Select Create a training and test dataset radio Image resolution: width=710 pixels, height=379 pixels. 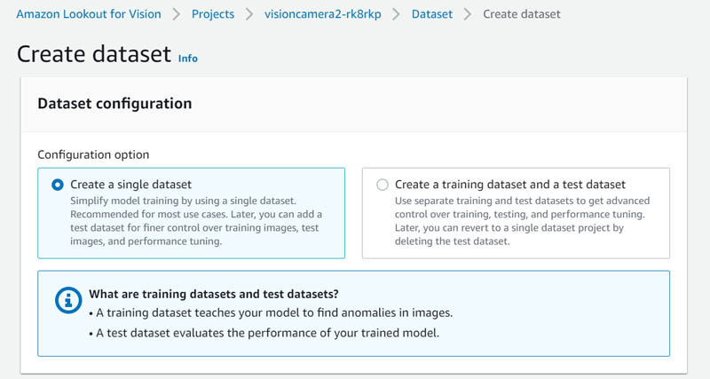(x=383, y=185)
